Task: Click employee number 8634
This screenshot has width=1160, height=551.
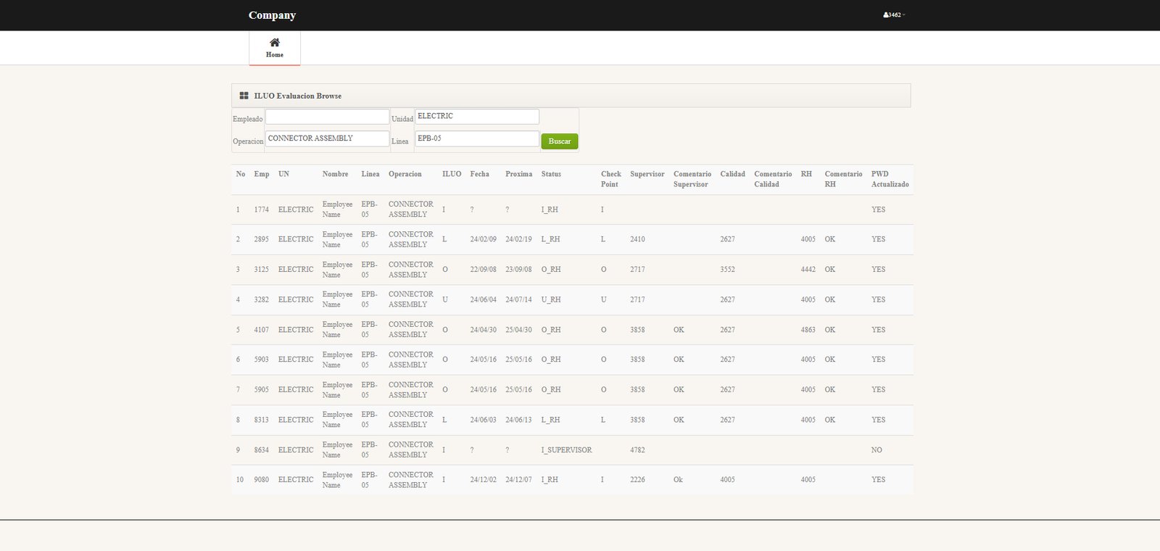Action: click(261, 450)
